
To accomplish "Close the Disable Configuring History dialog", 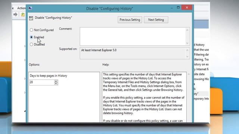I will [x=187, y=7].
